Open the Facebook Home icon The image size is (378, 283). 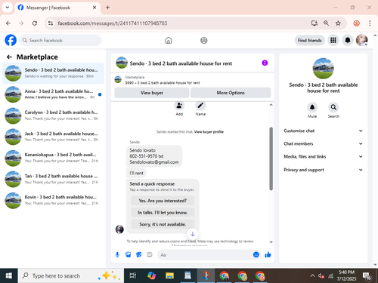click(x=169, y=40)
